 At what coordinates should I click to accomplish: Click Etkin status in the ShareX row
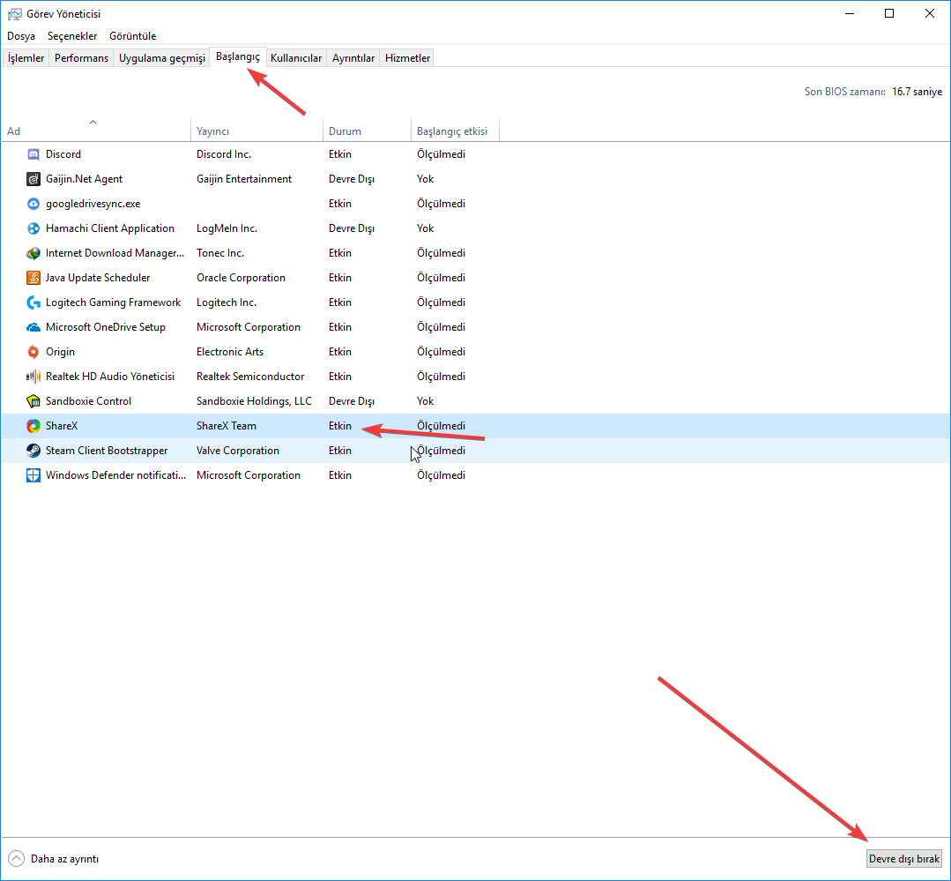click(339, 426)
